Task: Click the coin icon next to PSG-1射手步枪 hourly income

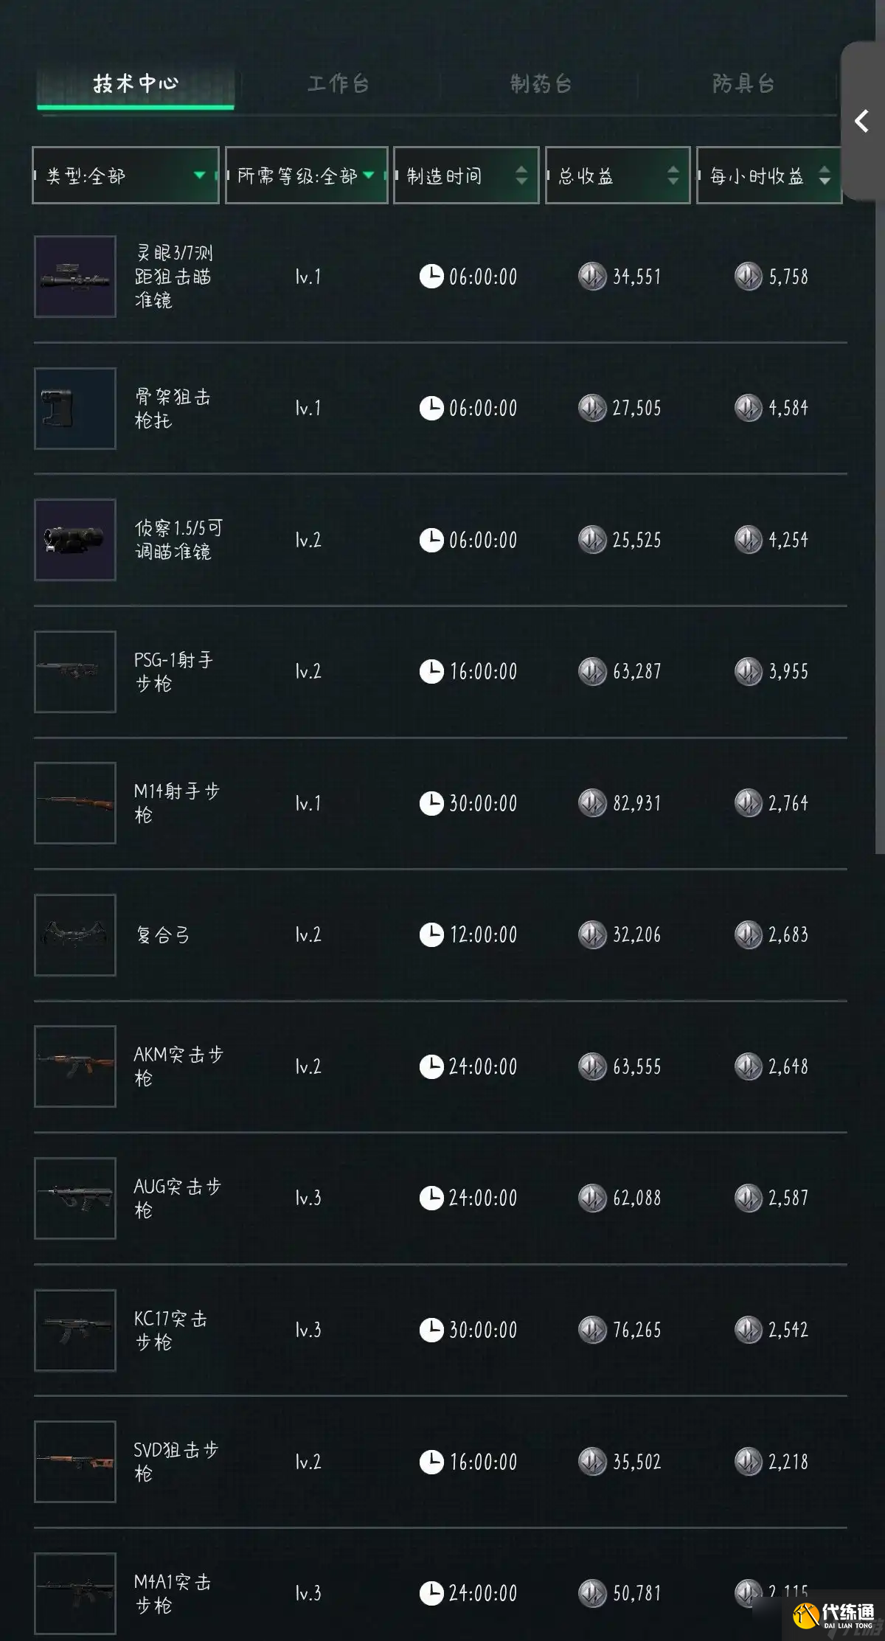Action: click(747, 672)
